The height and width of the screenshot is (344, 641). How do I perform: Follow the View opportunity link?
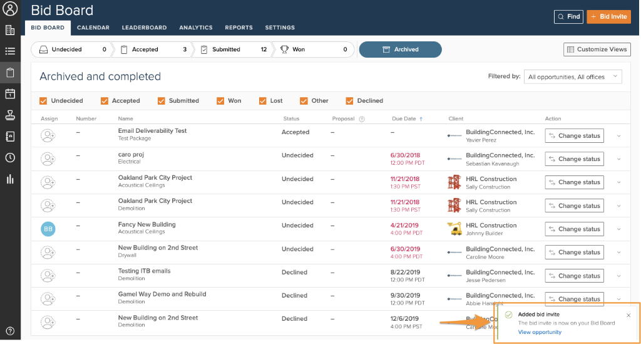point(540,332)
